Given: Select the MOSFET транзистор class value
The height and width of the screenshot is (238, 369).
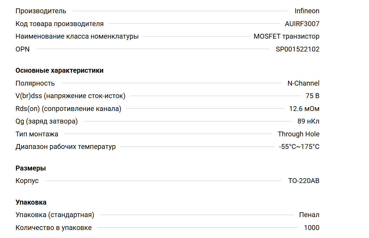Looking at the screenshot, I should 286,36.
